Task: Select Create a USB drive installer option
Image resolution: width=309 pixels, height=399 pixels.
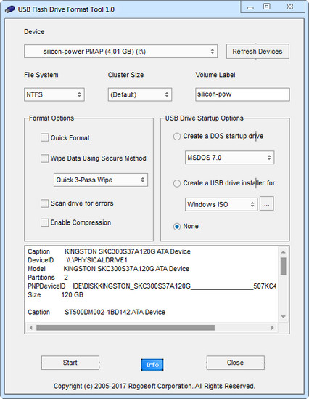Action: (x=177, y=183)
